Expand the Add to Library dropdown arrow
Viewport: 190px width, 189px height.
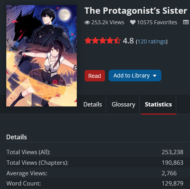(155, 76)
